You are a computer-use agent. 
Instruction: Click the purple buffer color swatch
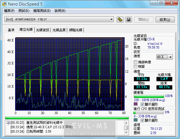(x=136, y=104)
